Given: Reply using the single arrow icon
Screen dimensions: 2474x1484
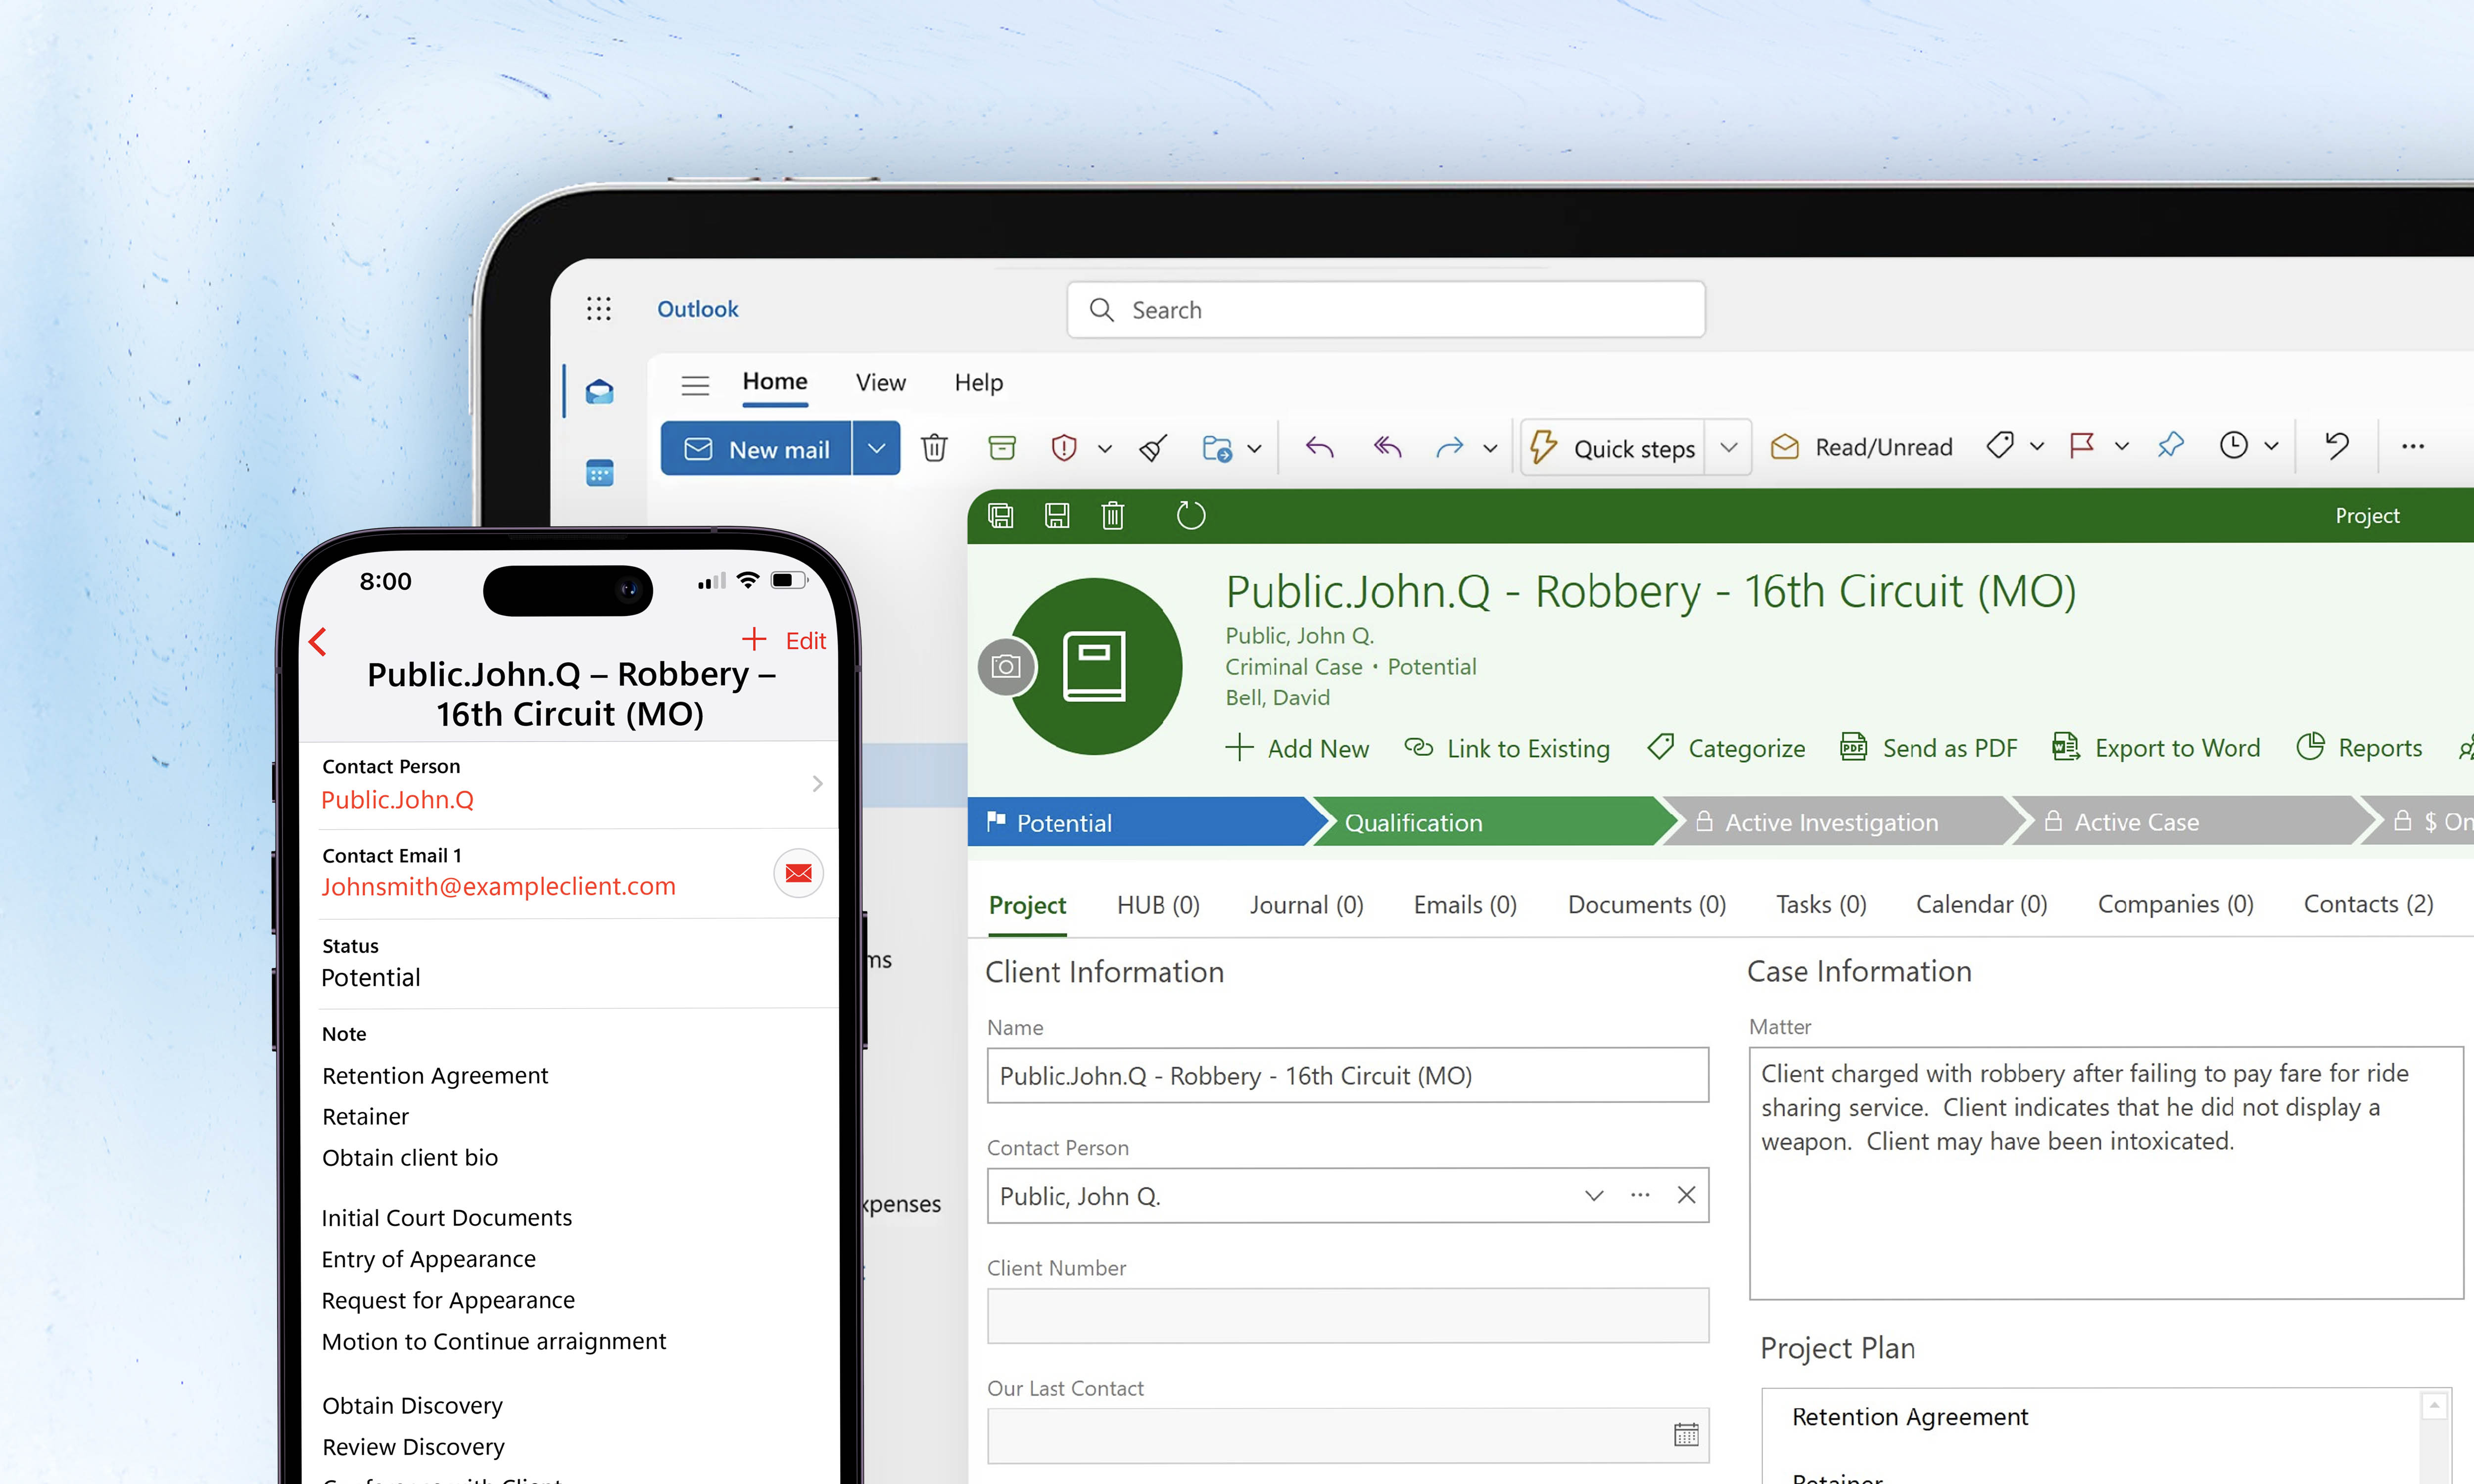Looking at the screenshot, I should [1319, 447].
